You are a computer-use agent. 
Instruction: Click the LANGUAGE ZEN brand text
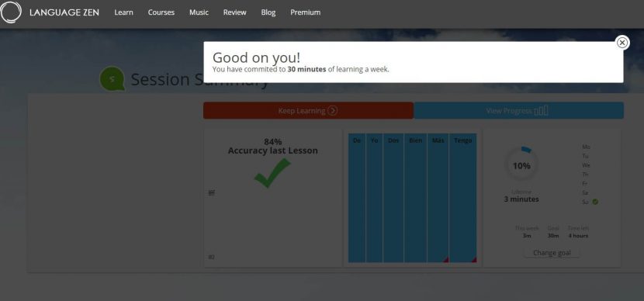64,12
